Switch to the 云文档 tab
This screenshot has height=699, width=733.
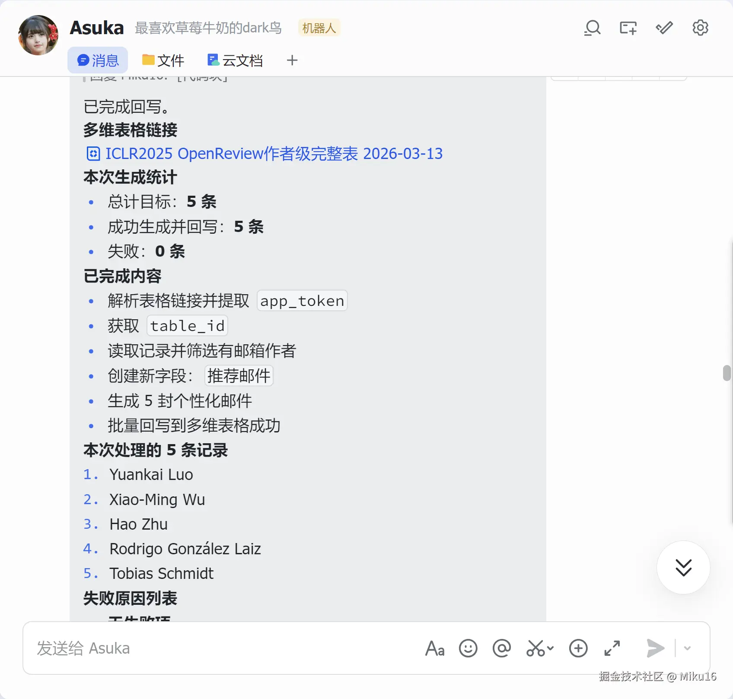click(x=235, y=60)
